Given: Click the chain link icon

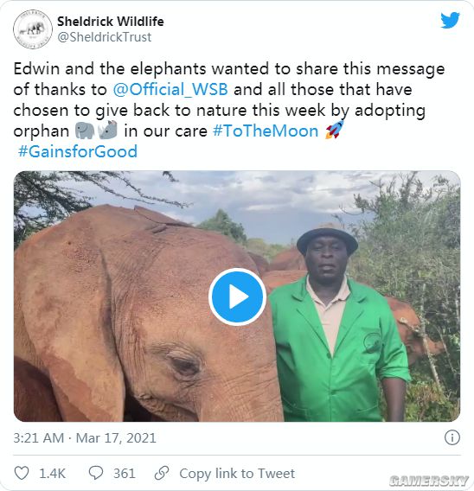Looking at the screenshot, I should point(162,473).
